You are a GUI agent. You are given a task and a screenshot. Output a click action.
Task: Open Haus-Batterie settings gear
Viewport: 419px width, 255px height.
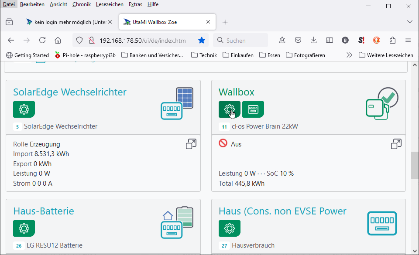(24, 228)
